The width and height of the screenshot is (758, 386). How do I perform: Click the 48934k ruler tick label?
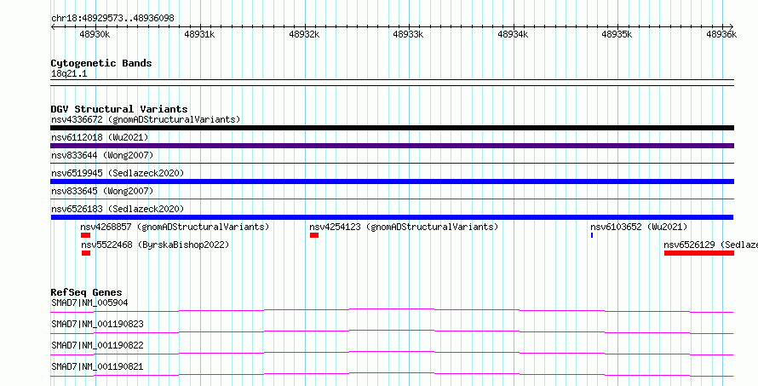pos(513,34)
